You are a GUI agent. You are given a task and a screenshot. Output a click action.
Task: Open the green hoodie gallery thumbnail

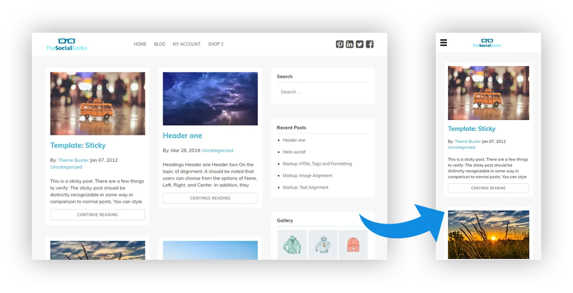coord(292,245)
